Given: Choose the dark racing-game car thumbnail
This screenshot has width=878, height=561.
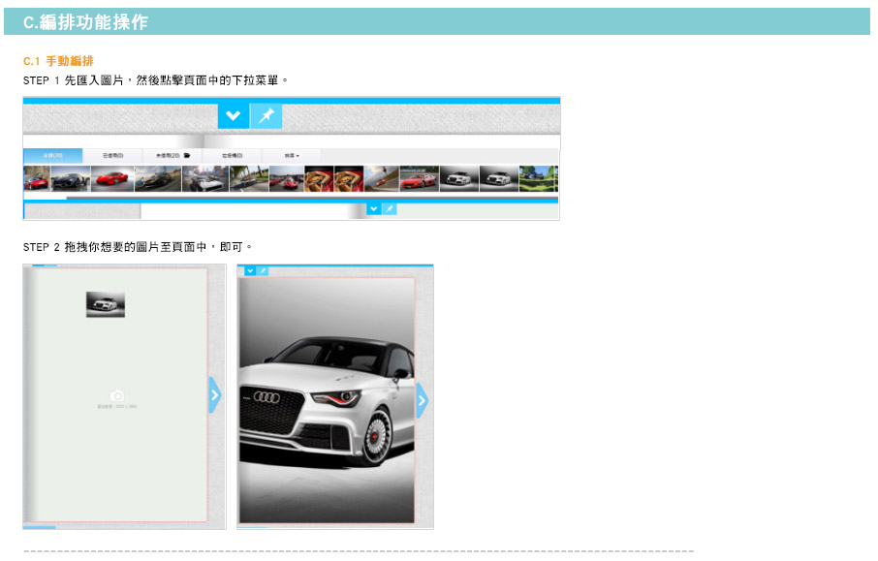Looking at the screenshot, I should [x=158, y=178].
